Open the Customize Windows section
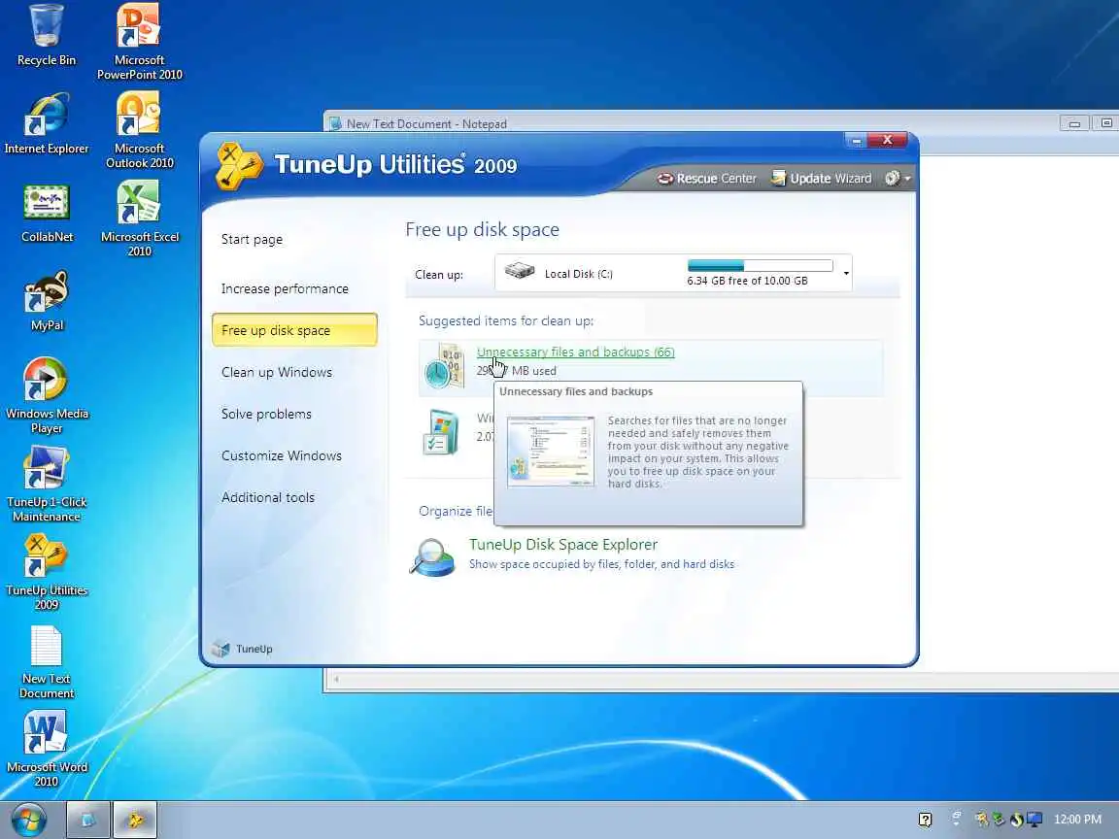The height and width of the screenshot is (839, 1119). pyautogui.click(x=281, y=455)
